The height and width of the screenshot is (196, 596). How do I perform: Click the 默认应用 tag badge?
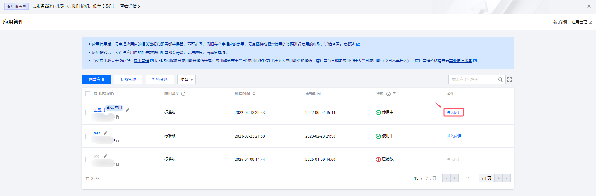[114, 108]
